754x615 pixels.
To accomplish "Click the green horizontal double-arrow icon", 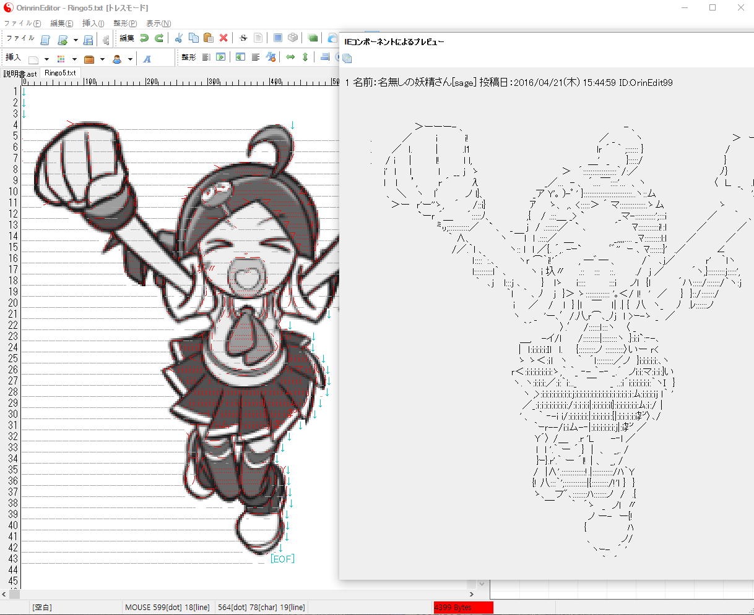I will [290, 57].
